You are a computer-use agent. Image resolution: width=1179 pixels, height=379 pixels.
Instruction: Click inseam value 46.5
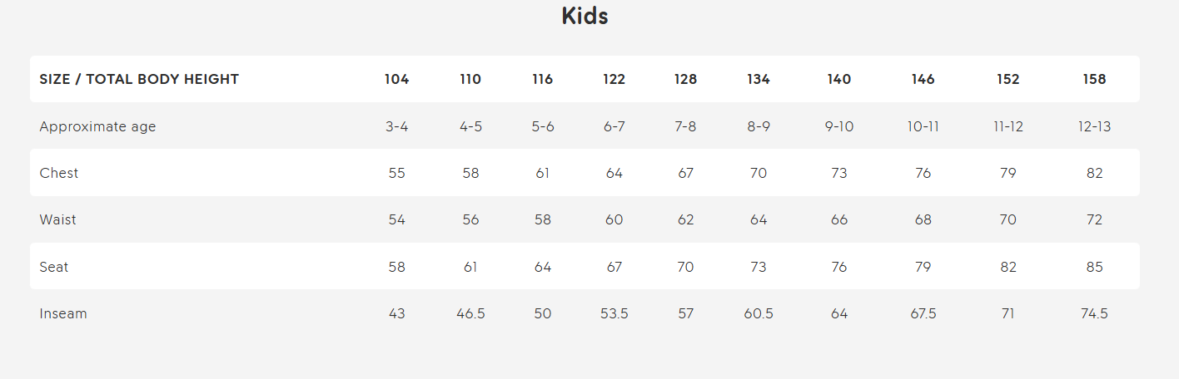coord(470,313)
